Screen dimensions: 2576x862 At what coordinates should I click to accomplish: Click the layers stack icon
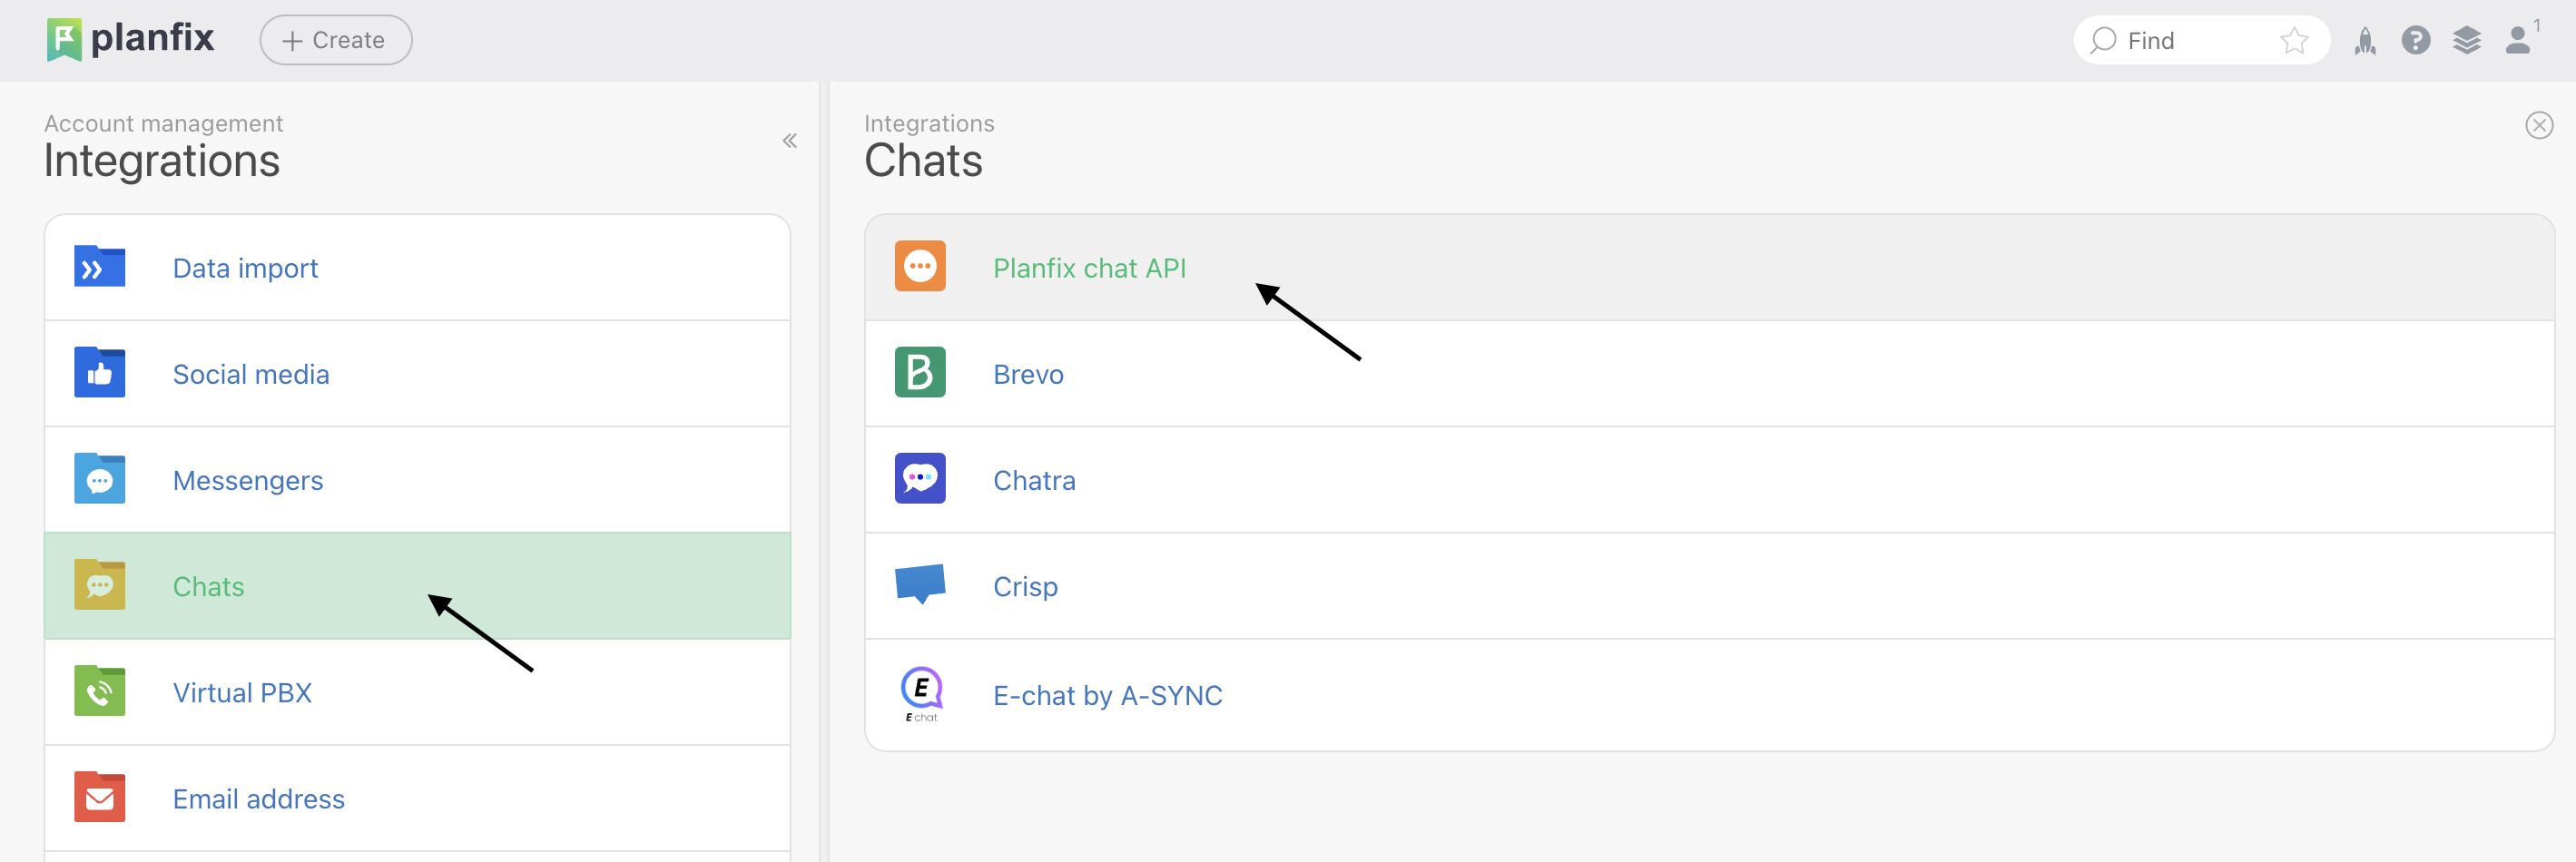[2466, 41]
